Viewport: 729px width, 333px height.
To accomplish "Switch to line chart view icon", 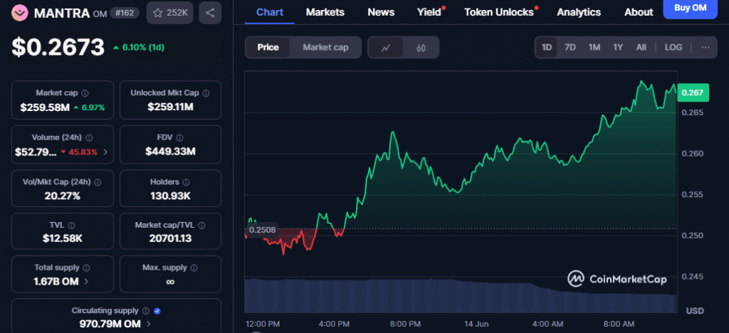I will (x=385, y=48).
